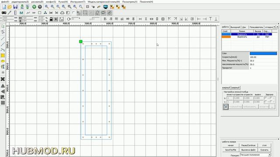Open the конфиг(S) menu
Viewport: 280px width, 157px height.
51,2
